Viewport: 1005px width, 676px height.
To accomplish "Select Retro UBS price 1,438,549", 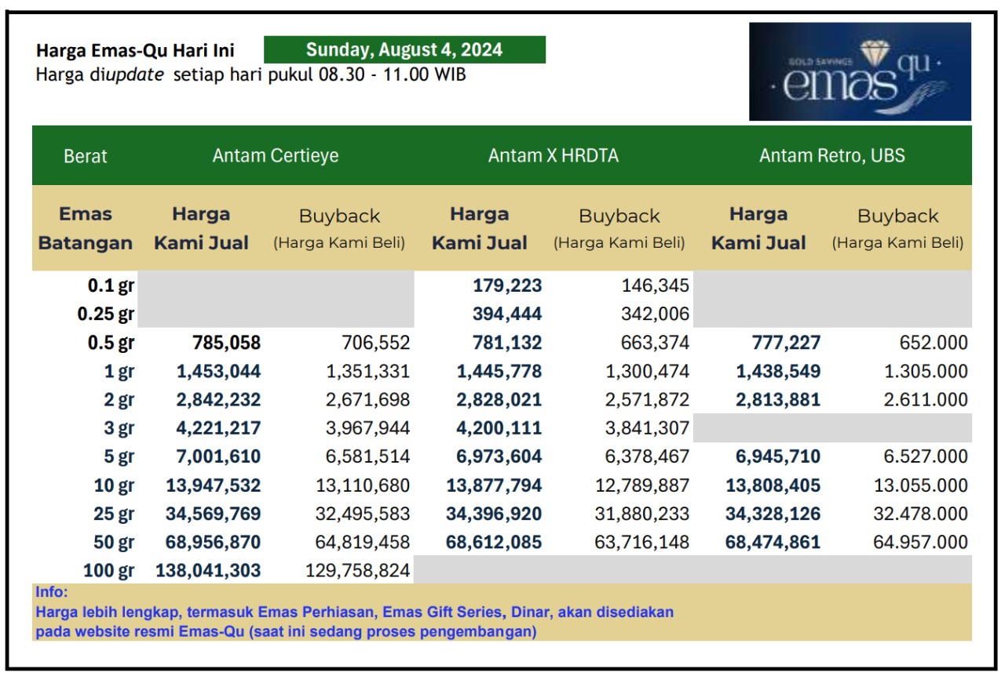I will 778,372.
